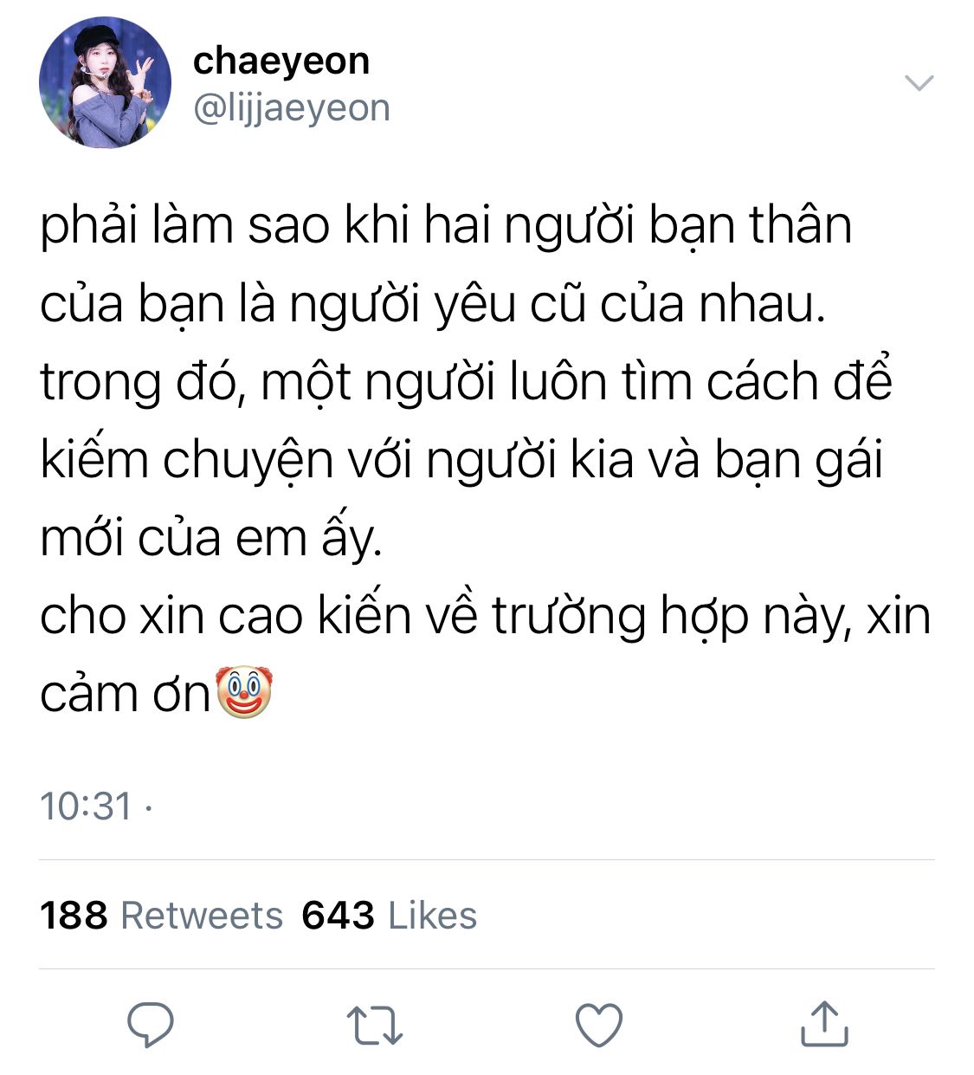Image resolution: width=974 pixels, height=1075 pixels.
Task: View the 643 Likes list
Action: (389, 916)
